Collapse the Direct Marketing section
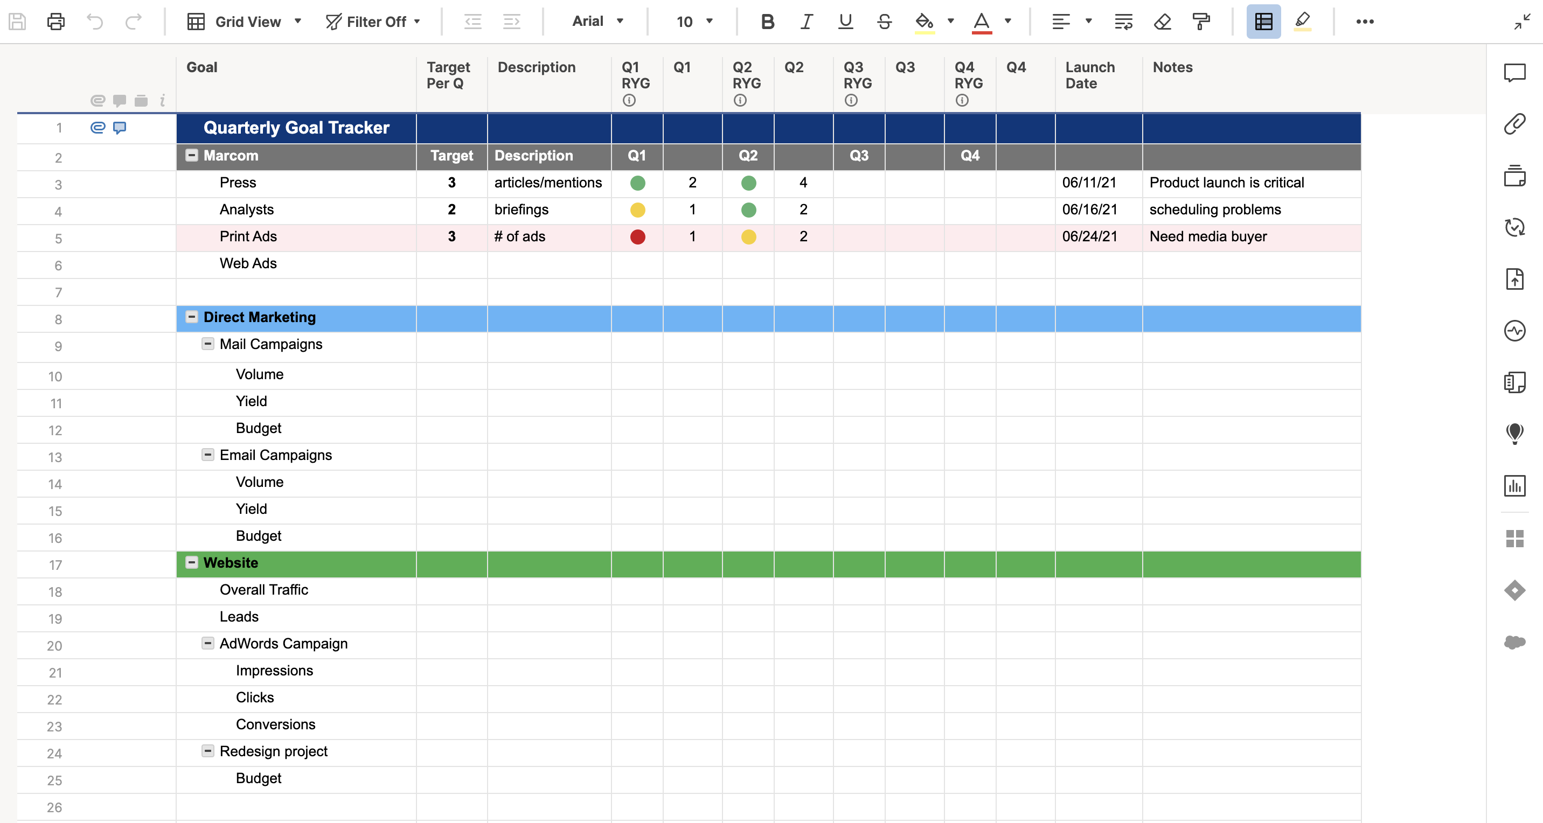Viewport: 1543px width, 823px height. click(x=192, y=317)
